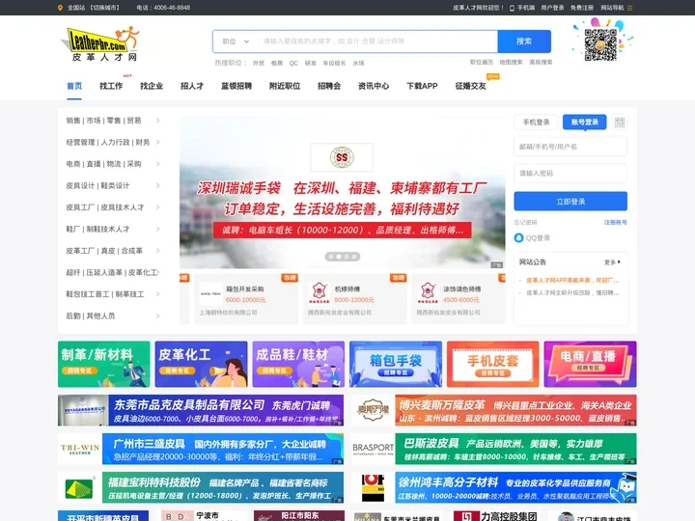Click the blue 搜索 button

[524, 41]
